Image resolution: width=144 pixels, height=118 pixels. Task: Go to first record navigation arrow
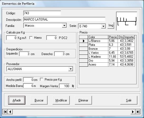click(x=5, y=112)
